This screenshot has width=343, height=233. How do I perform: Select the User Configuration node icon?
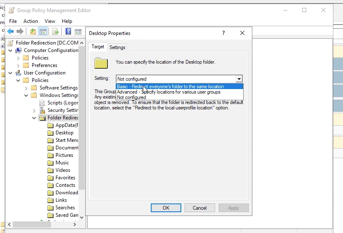pos(18,73)
